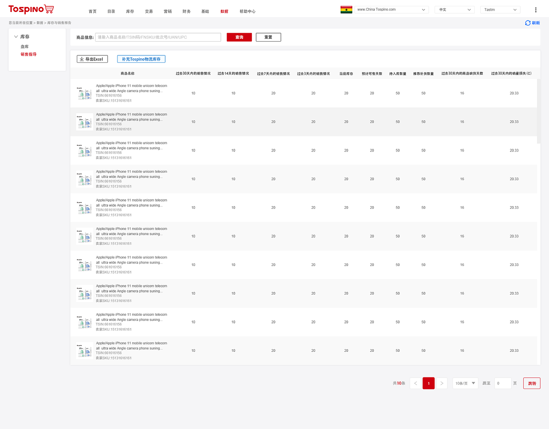The image size is (549, 429).
Task: Click the 刷新 refresh icon
Action: point(528,23)
